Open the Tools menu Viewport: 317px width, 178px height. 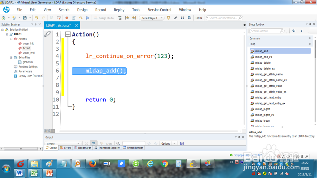pyautogui.click(x=136, y=10)
